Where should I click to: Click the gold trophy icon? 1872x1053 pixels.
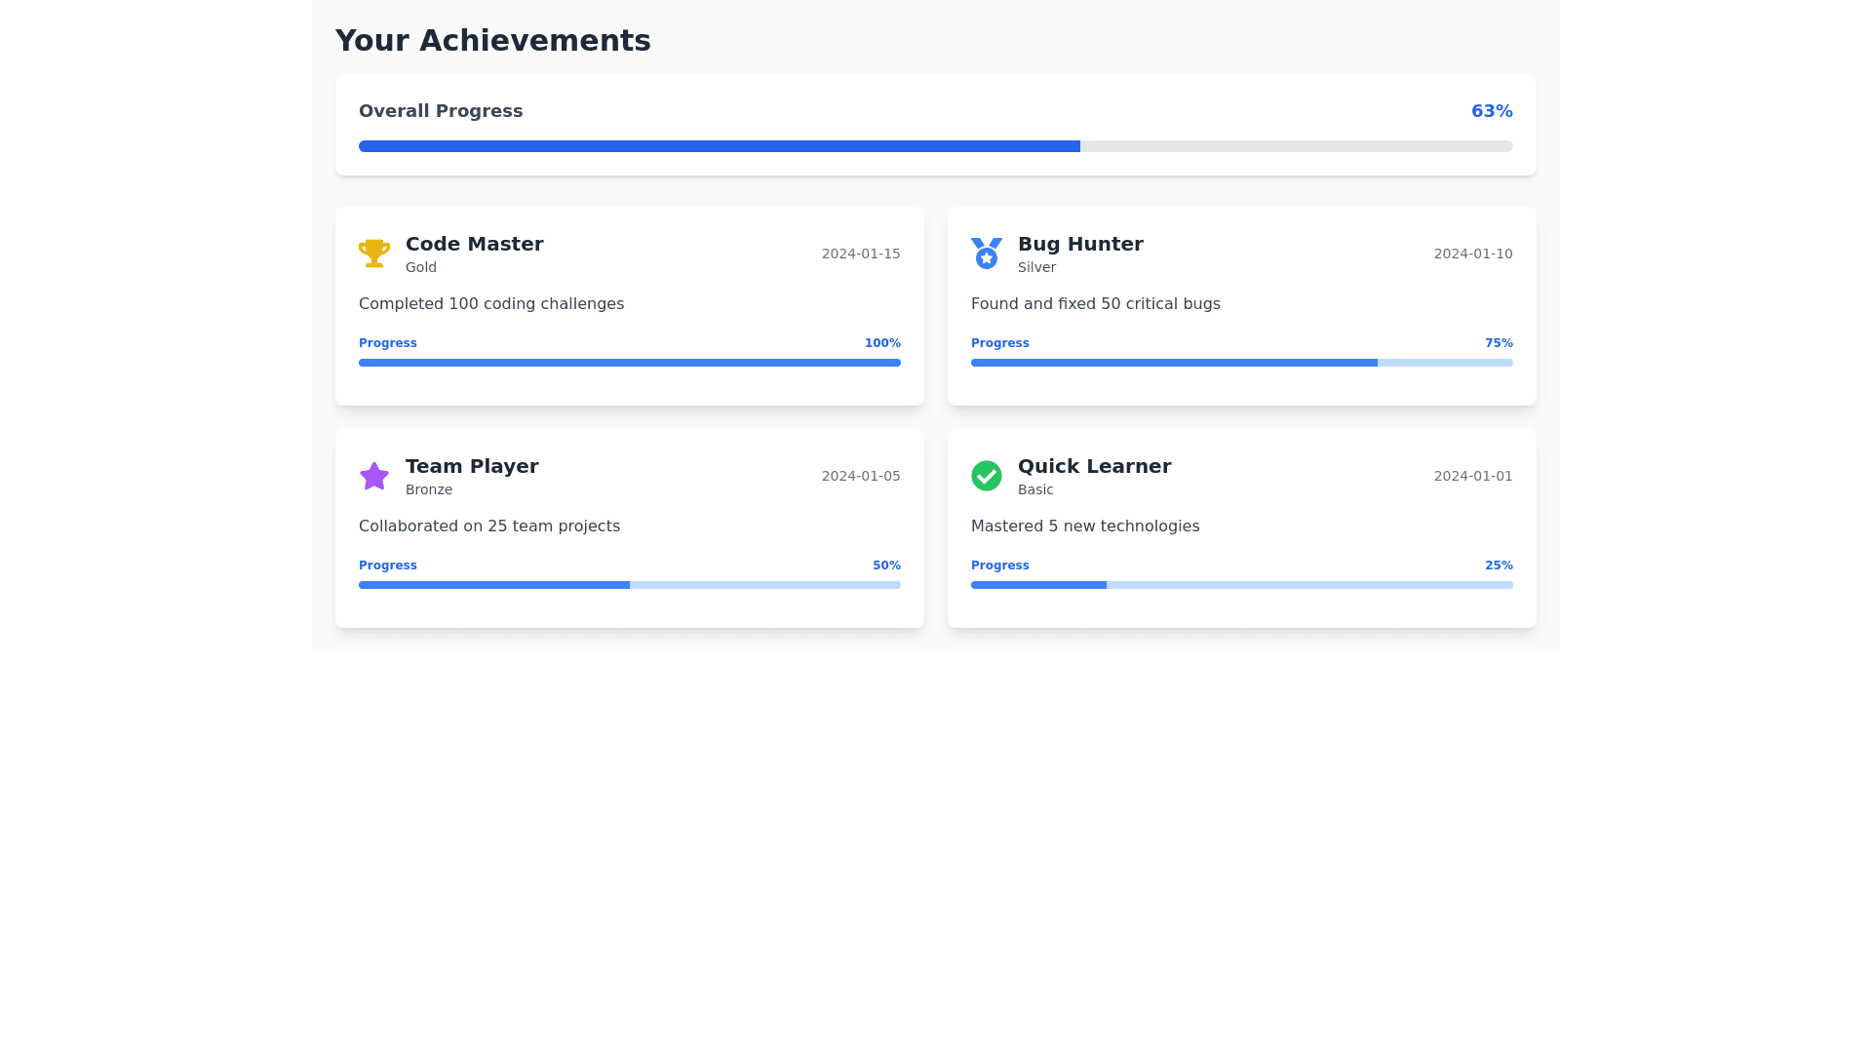tap(374, 253)
